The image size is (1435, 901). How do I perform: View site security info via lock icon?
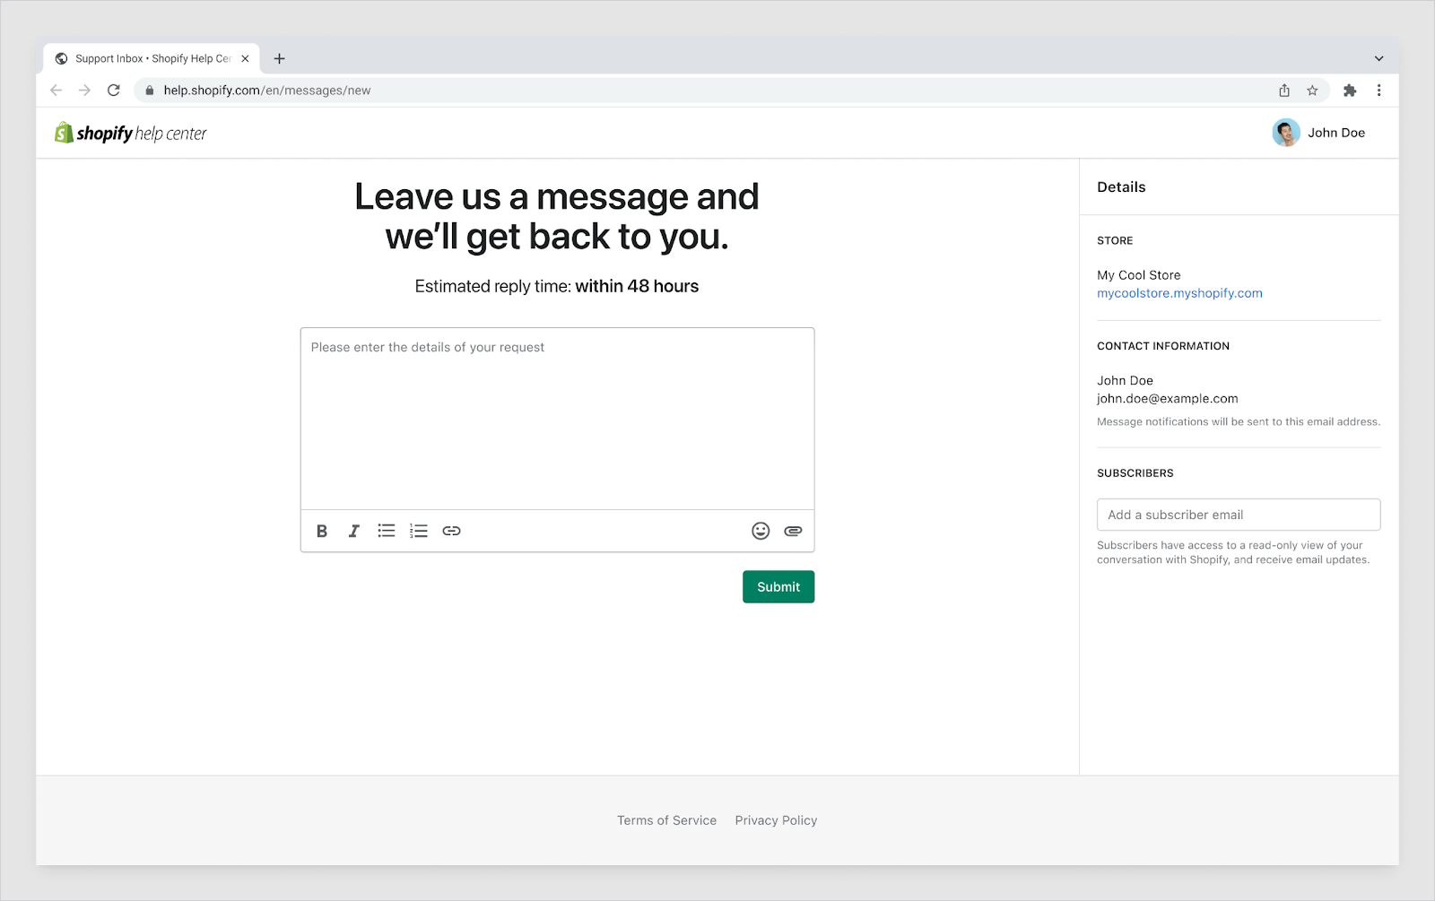(x=150, y=91)
